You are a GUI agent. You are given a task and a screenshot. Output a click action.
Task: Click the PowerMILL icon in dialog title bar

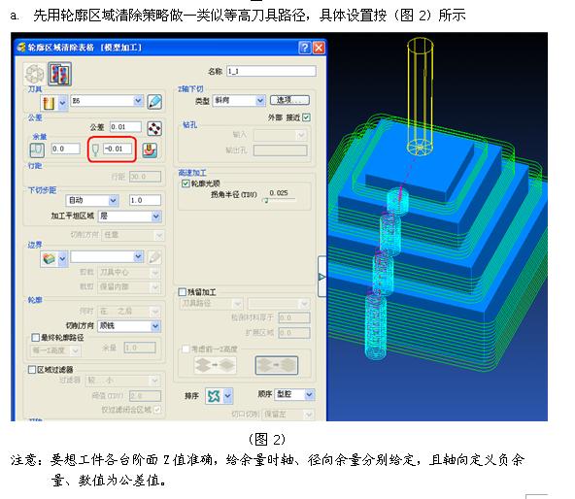(21, 48)
